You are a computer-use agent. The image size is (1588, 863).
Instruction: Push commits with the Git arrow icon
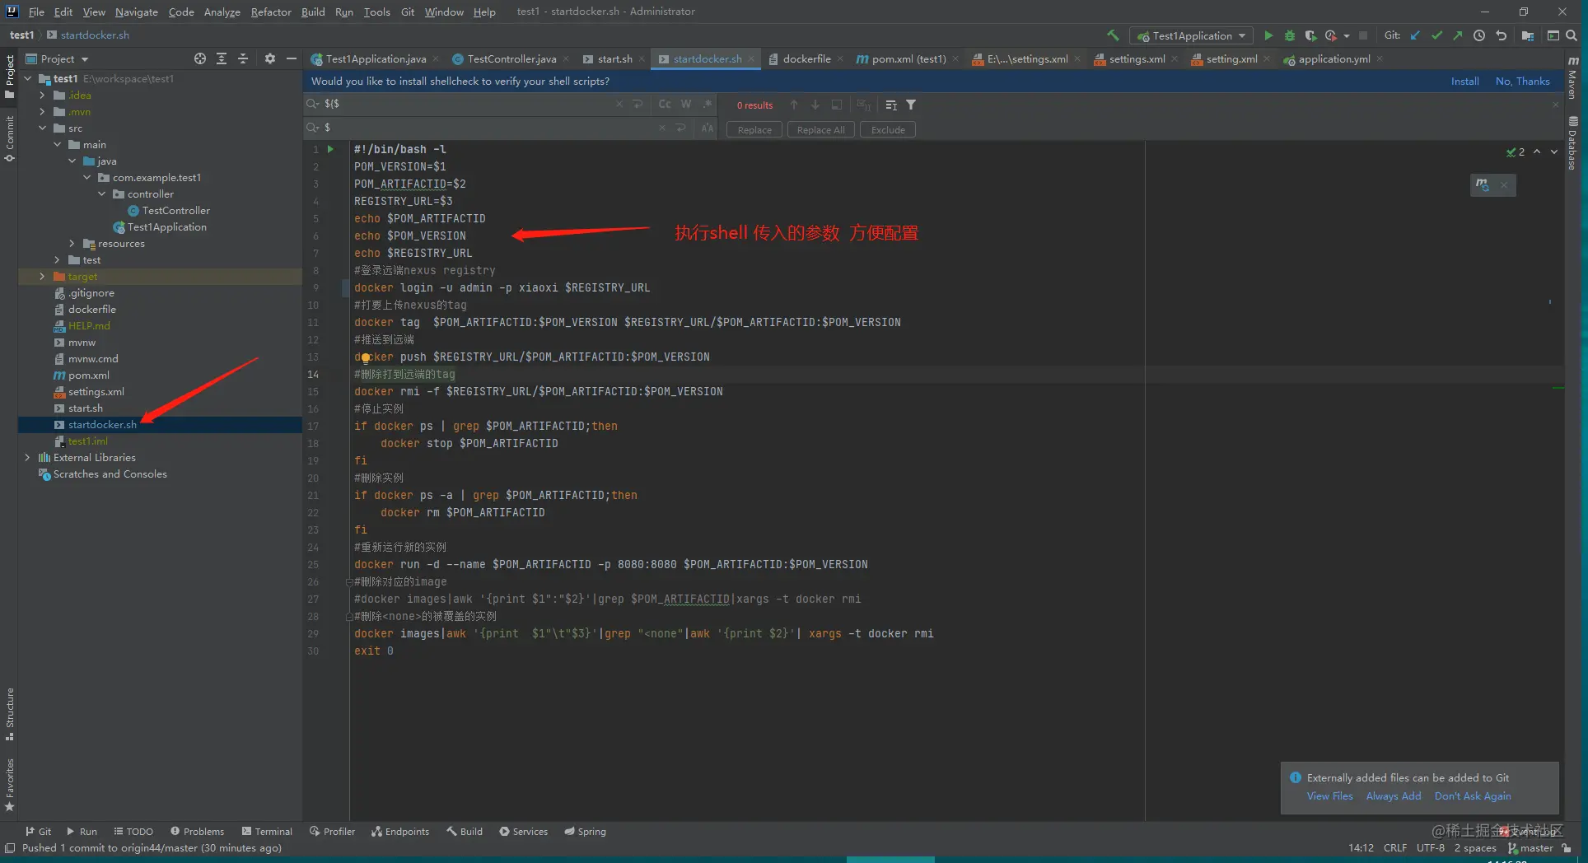[x=1458, y=35]
